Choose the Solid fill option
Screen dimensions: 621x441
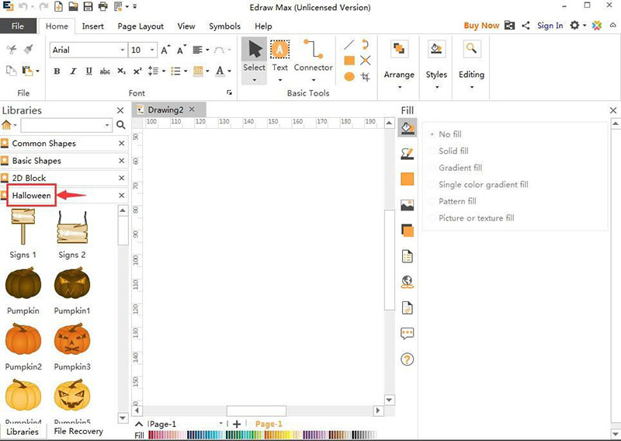(x=453, y=151)
